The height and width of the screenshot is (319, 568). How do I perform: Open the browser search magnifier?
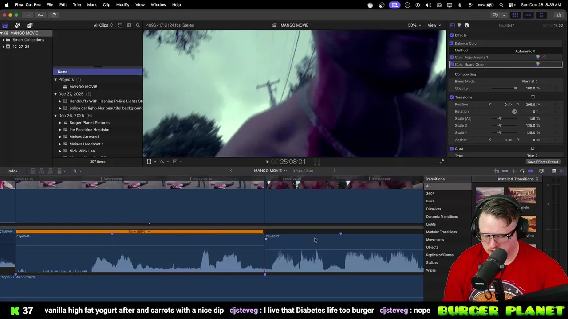point(138,25)
